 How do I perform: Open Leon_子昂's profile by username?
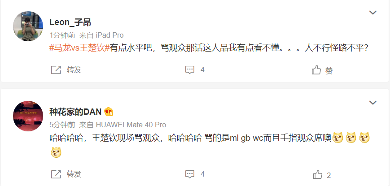click(x=70, y=22)
